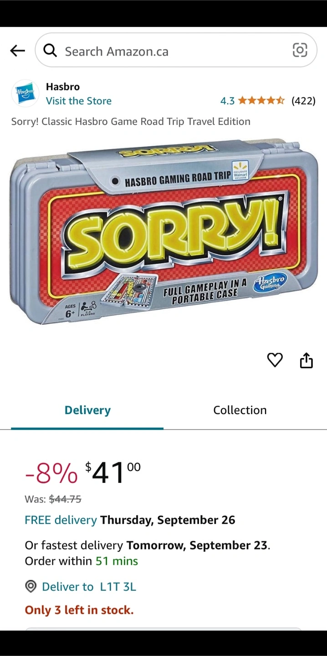Click in the Search Amazon.ca field
327x656 pixels.
coord(176,50)
